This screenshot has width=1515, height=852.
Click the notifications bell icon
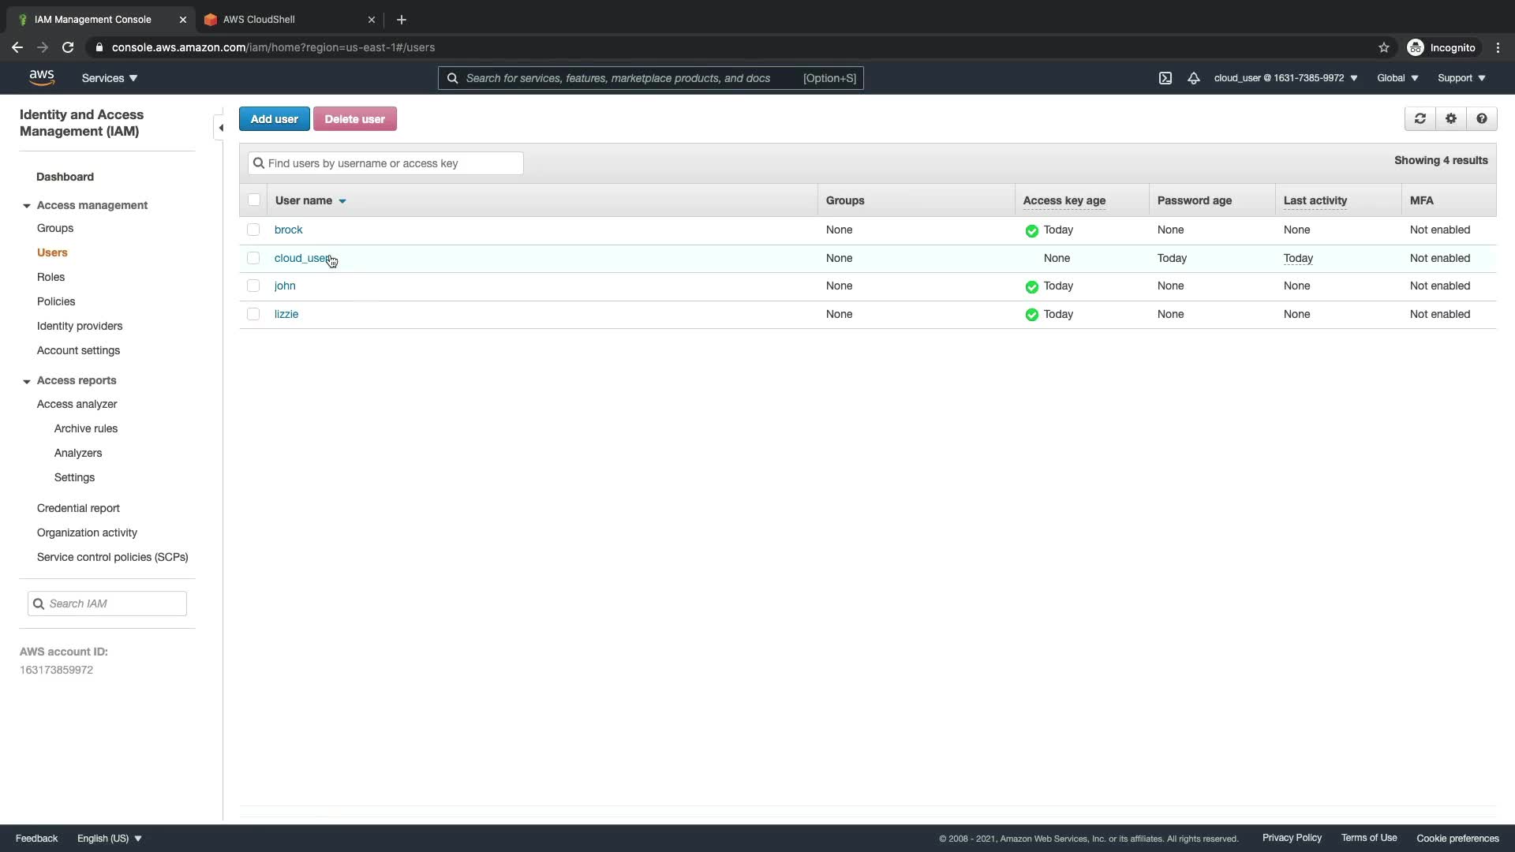click(x=1193, y=78)
